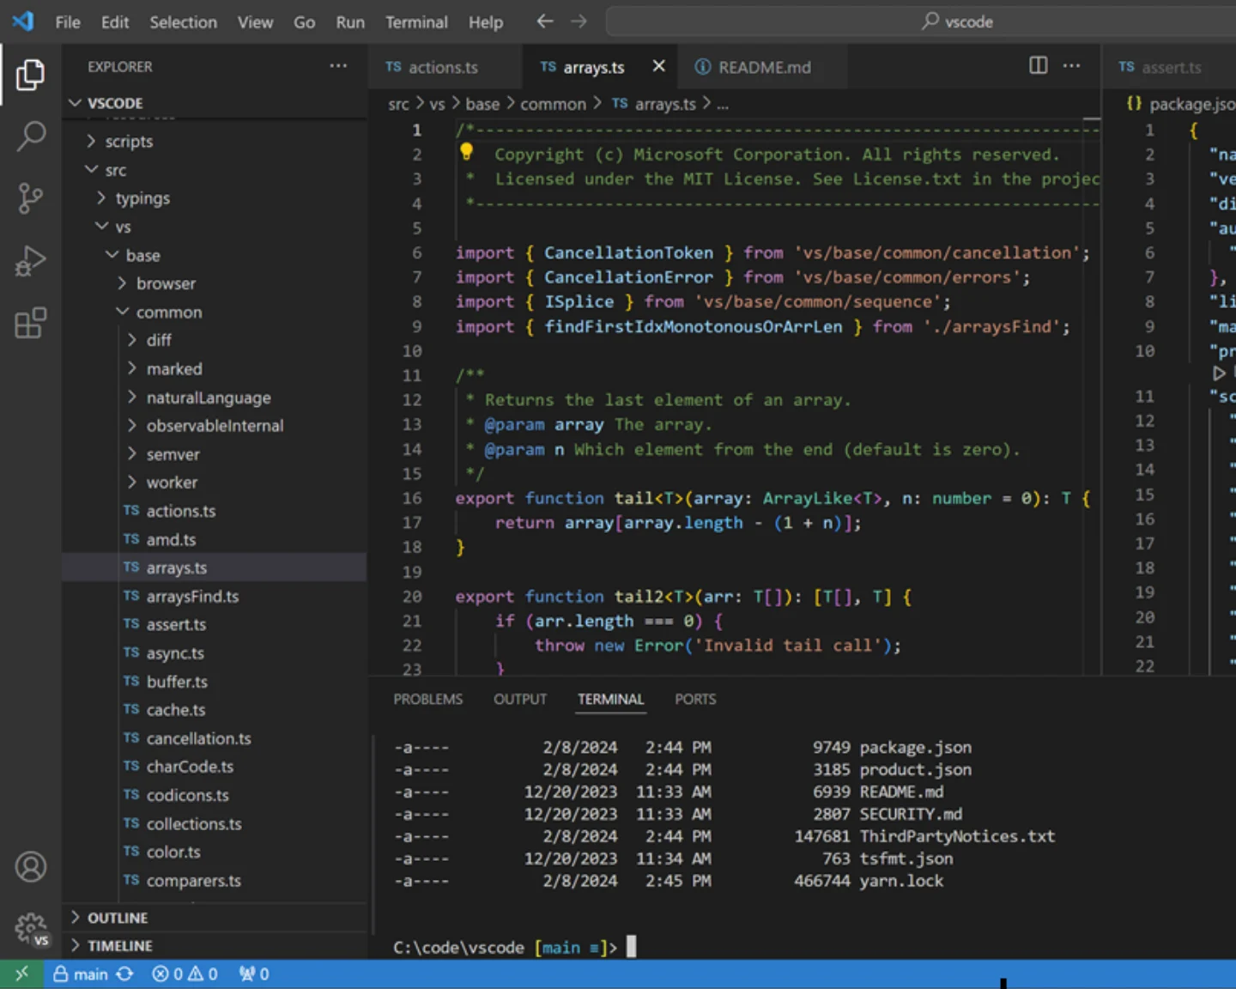Image resolution: width=1236 pixels, height=989 pixels.
Task: Click the ports forwarded status item
Action: 254,974
